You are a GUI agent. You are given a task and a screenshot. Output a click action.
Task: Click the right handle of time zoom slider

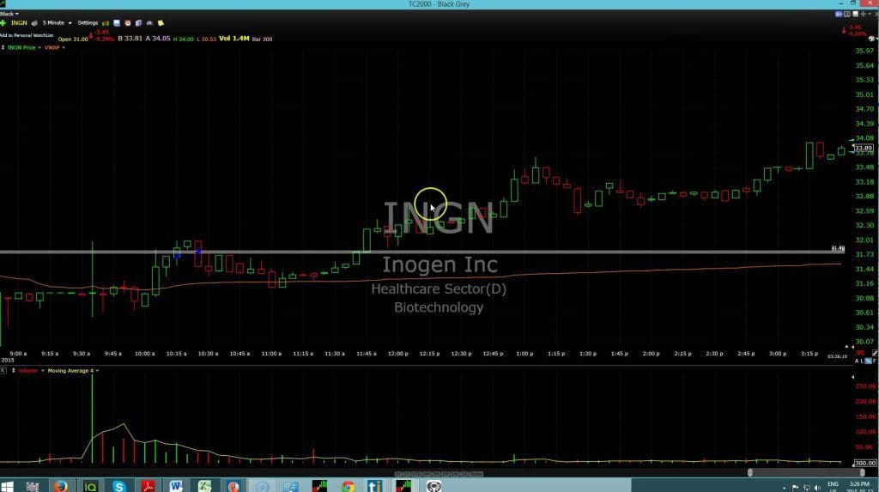(x=862, y=473)
